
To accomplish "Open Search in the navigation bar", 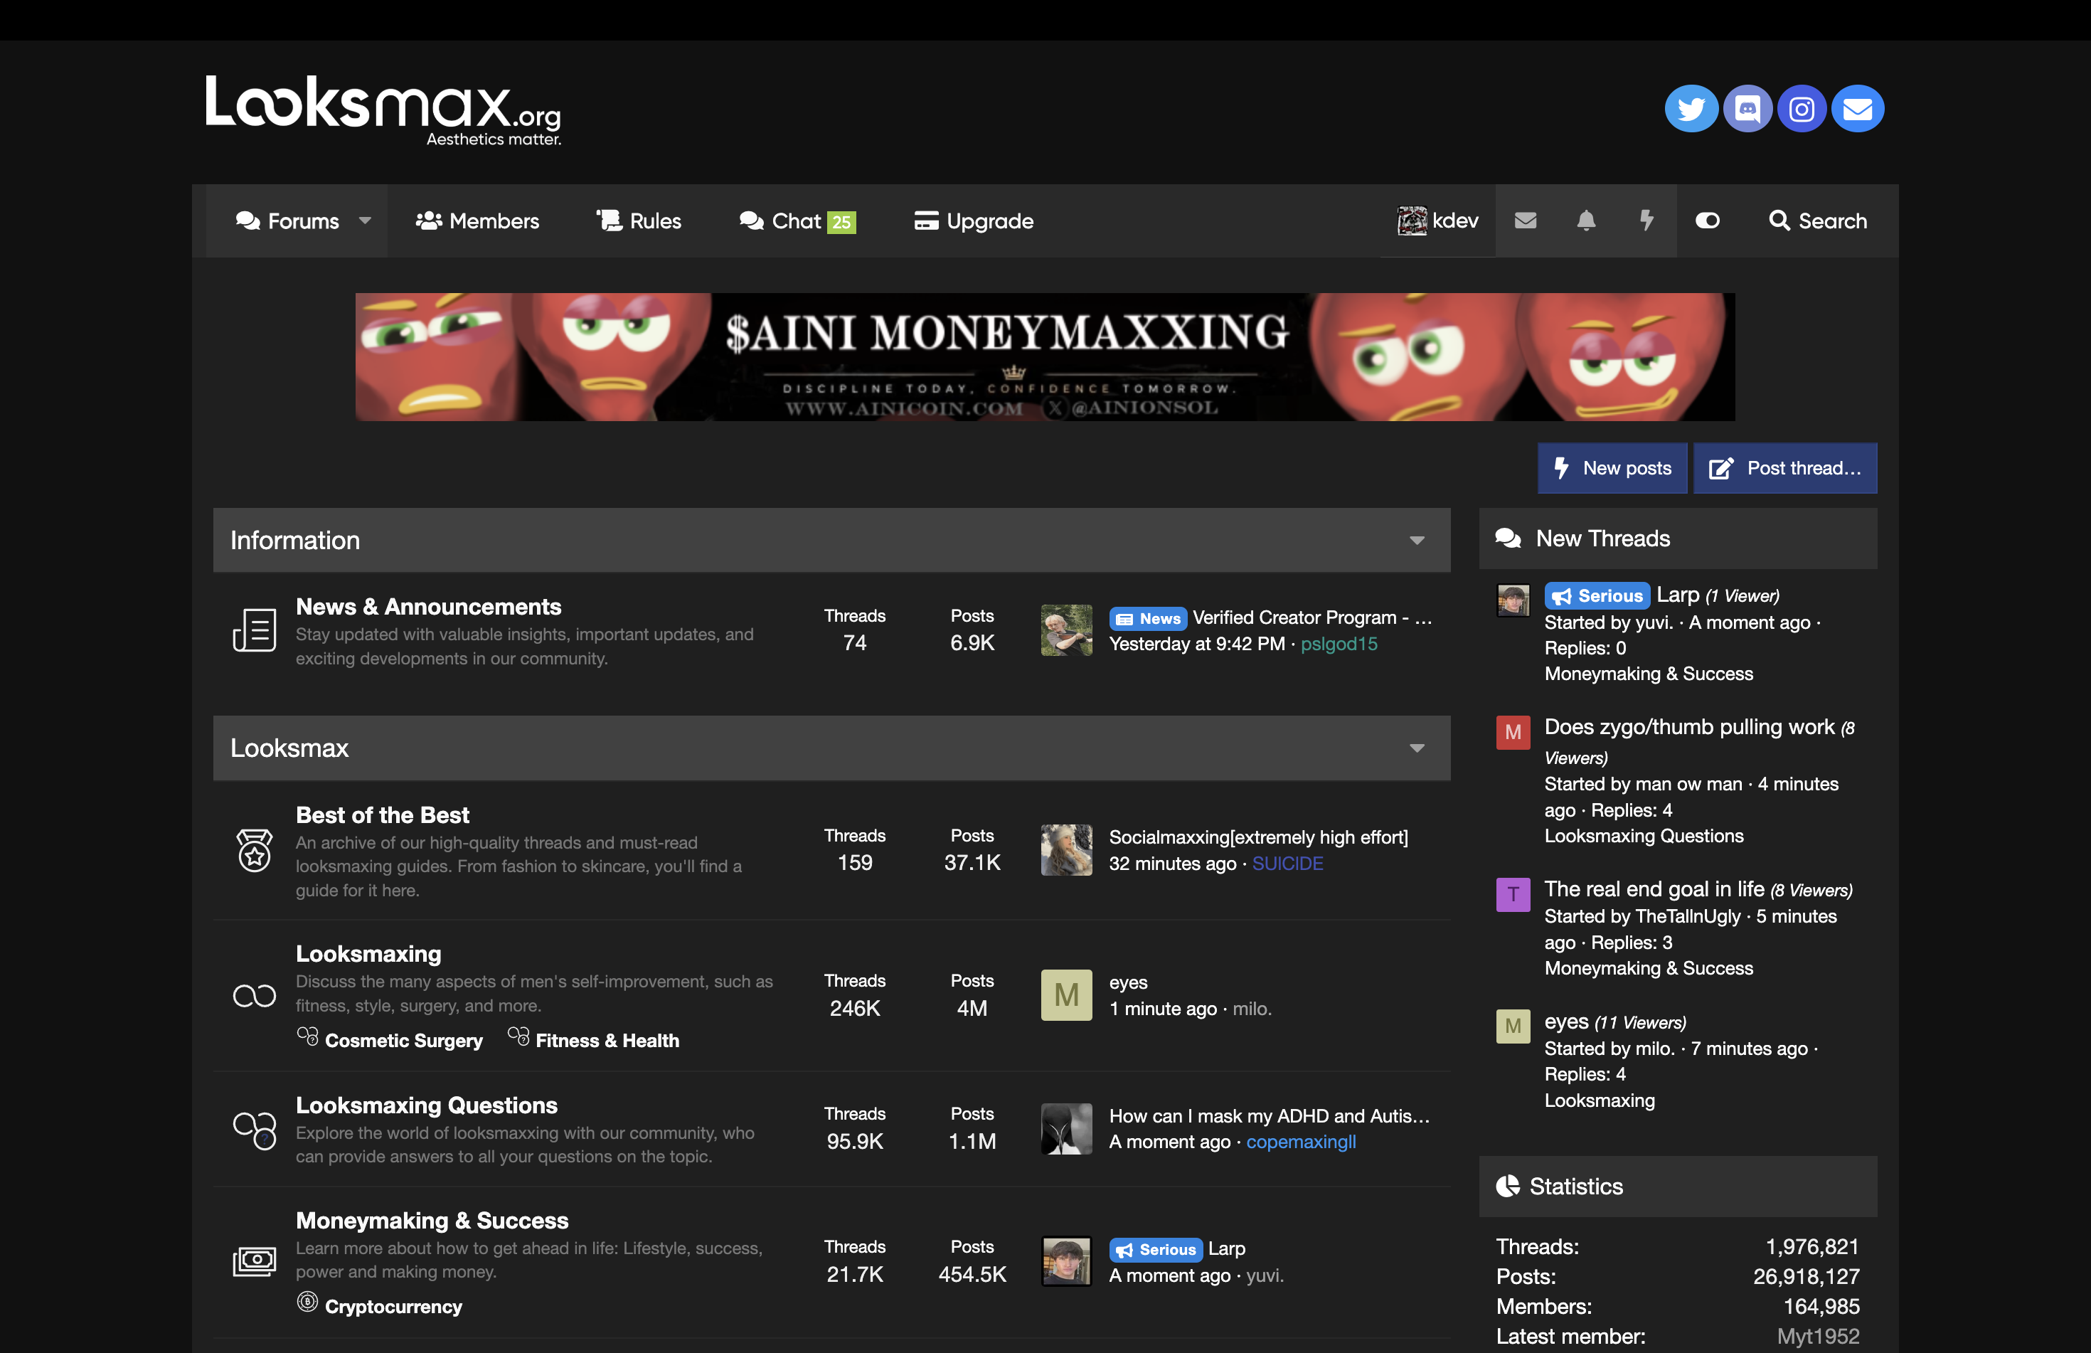I will click(1817, 221).
